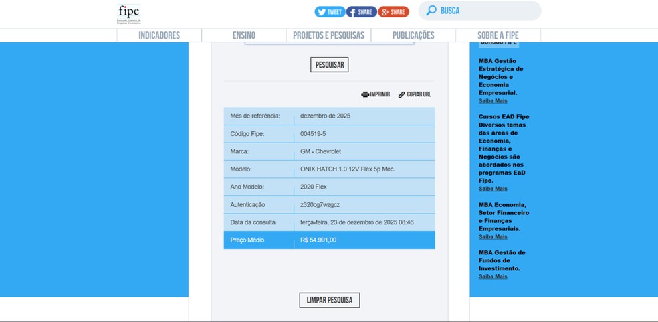Click the Pesquisar button

(x=330, y=65)
